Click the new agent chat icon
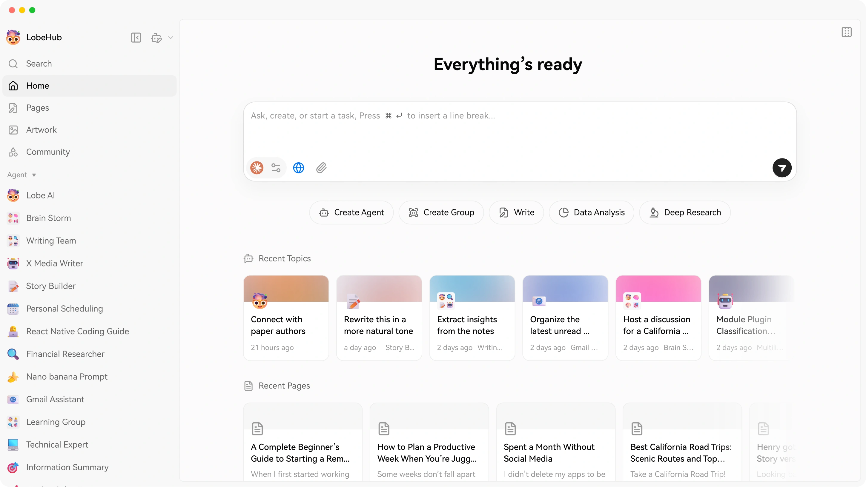The image size is (866, 487). coord(156,38)
